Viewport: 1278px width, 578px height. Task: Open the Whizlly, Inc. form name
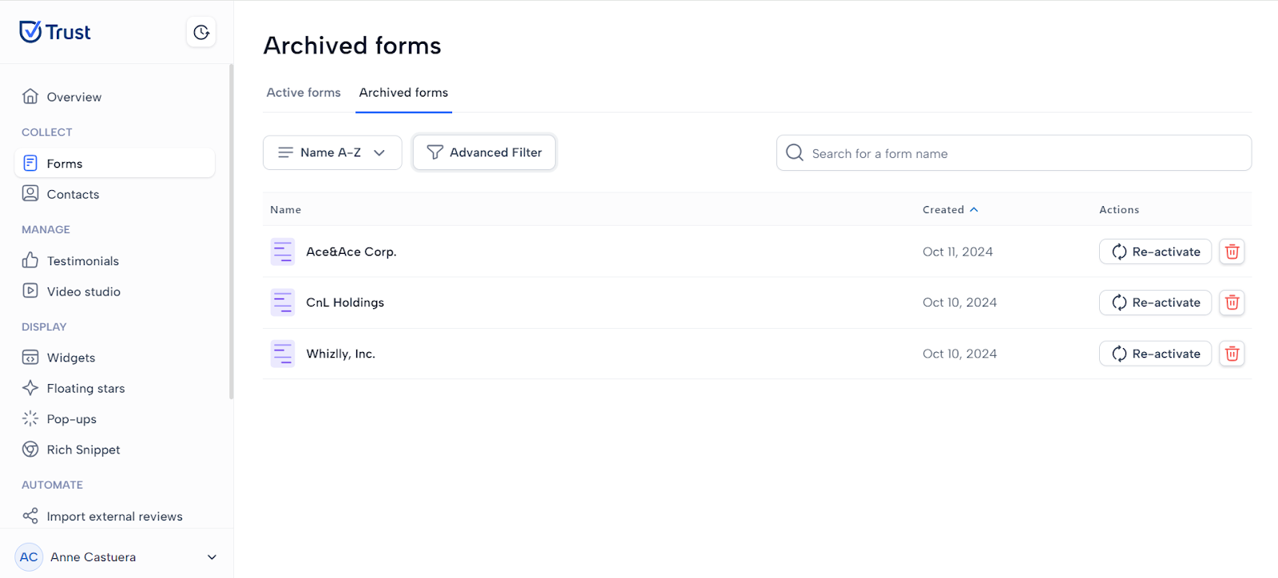tap(341, 354)
